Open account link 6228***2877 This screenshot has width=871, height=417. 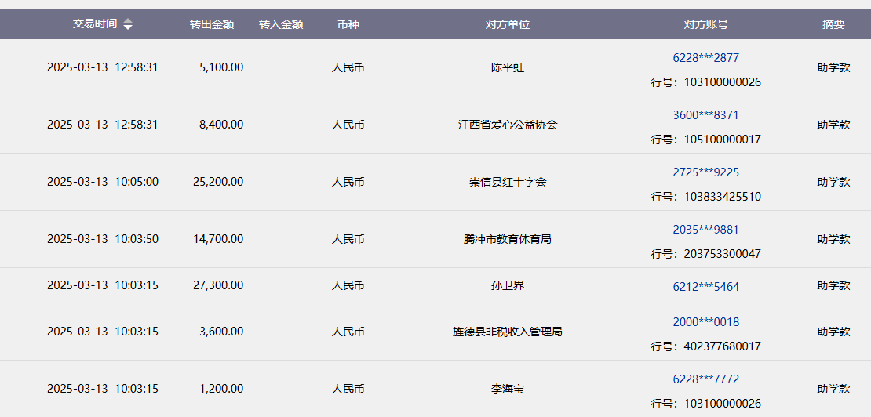click(705, 58)
